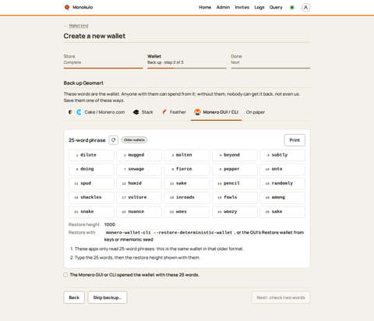Open the Admin menu item
The image size is (374, 321).
(x=223, y=7)
